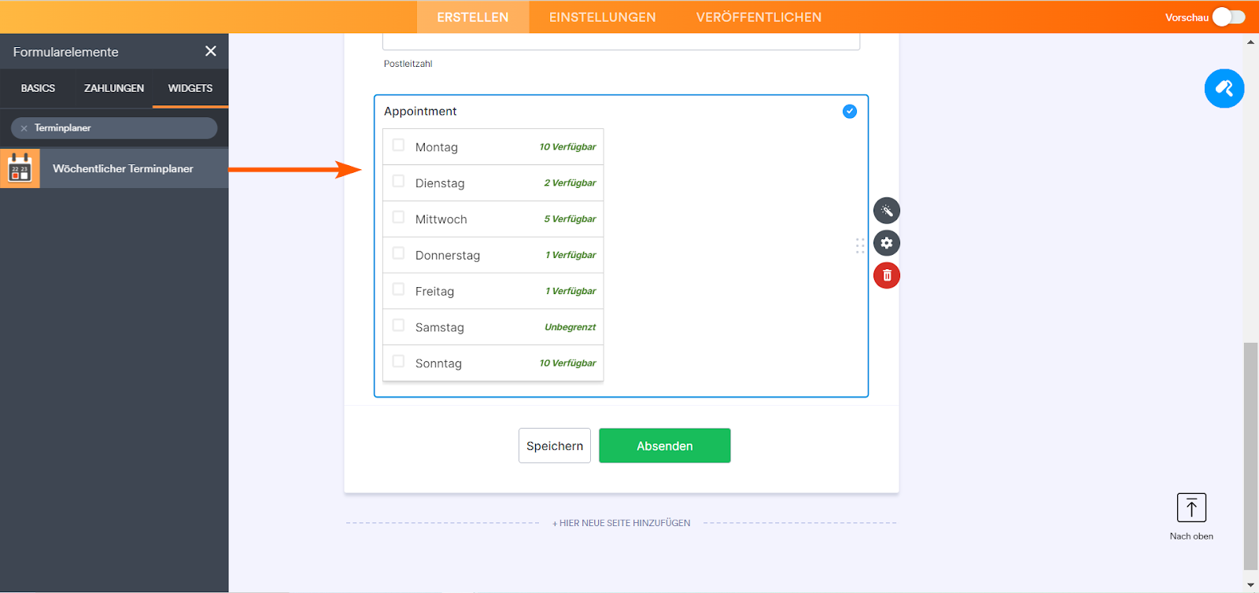The image size is (1259, 593).
Task: Click the Donnerstag day label
Action: [448, 256]
